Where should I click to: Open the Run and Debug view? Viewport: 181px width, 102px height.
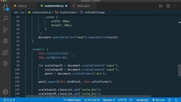tap(5, 41)
